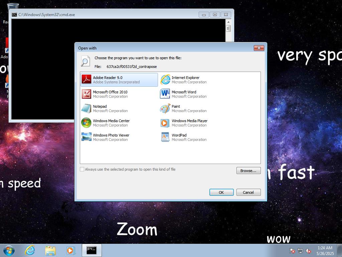Open the Windows Start menu
This screenshot has height=257, width=342.
[x=9, y=250]
